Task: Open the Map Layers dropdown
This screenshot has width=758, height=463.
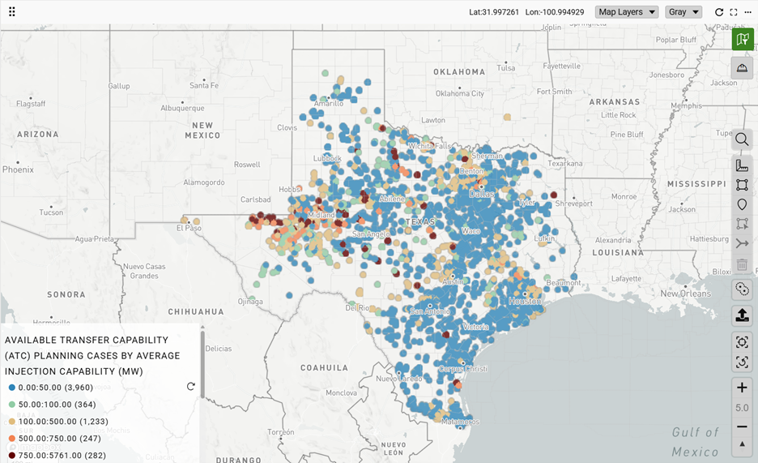Action: point(627,12)
